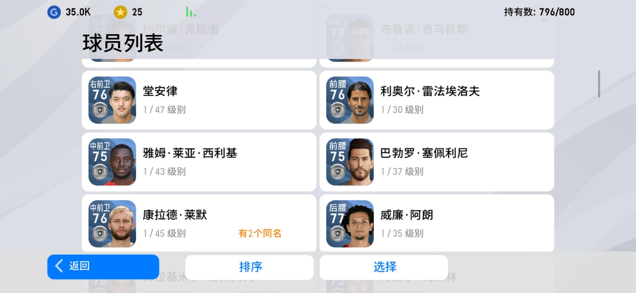Click the 返回 back button
The height and width of the screenshot is (293, 636).
click(x=103, y=266)
